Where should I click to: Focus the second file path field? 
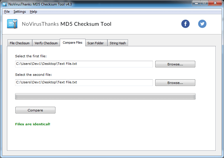pyautogui.click(x=84, y=82)
